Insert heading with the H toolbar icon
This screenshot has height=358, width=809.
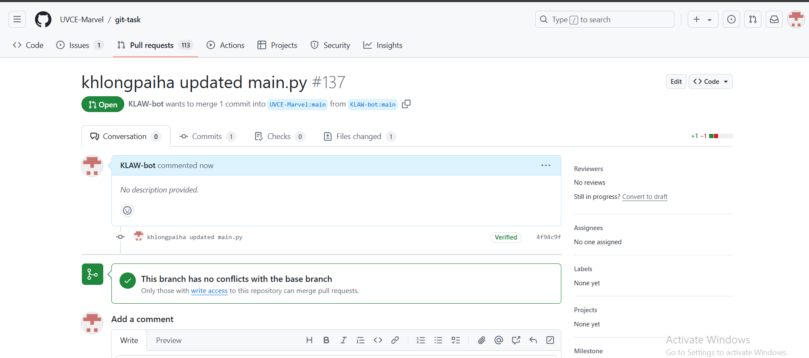(x=309, y=340)
